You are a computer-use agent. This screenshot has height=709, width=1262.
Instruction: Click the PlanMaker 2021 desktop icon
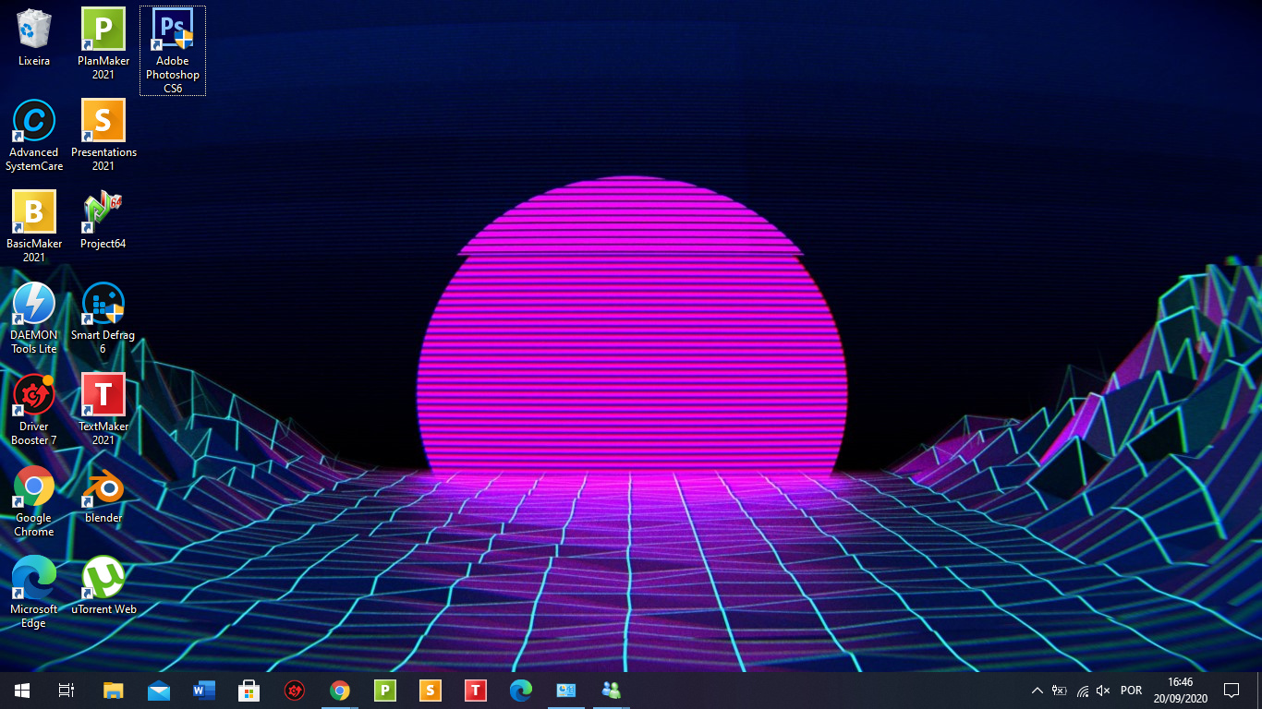click(x=103, y=30)
